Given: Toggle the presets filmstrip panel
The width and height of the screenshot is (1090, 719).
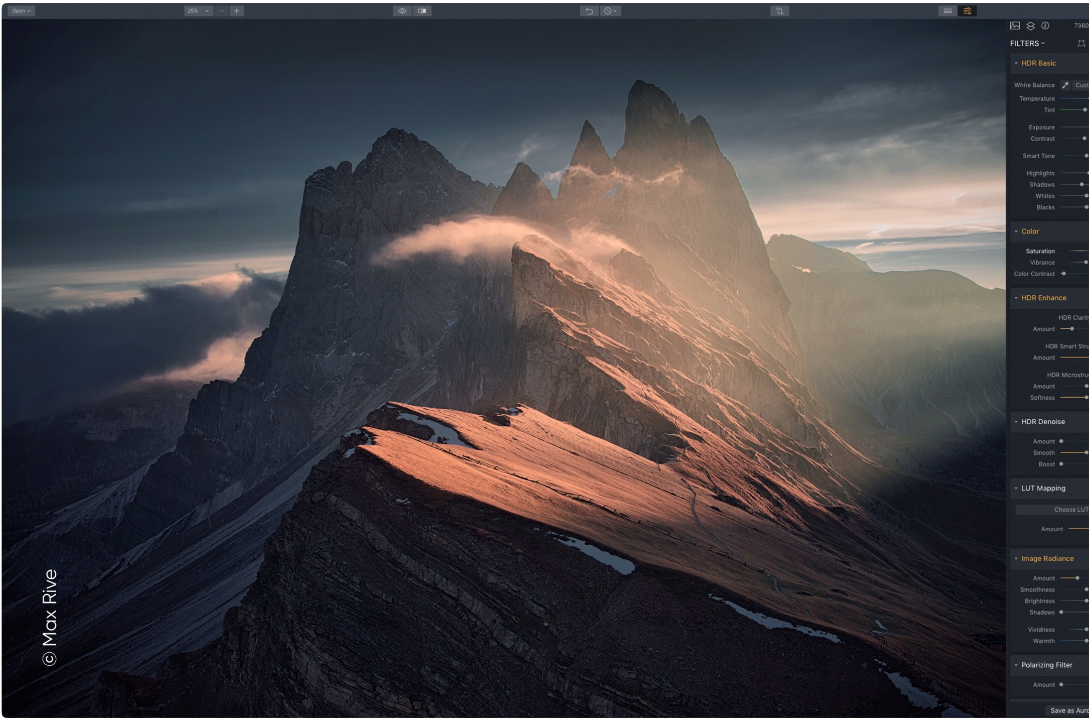Looking at the screenshot, I should tap(947, 11).
